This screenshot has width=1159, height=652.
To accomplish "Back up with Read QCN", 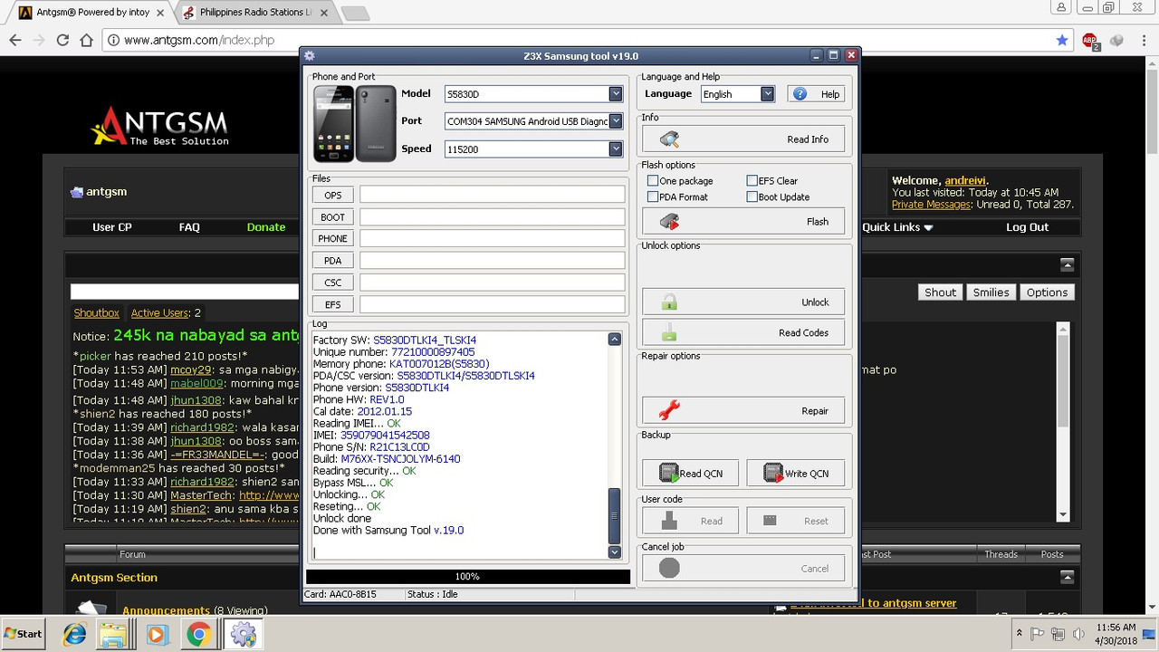I will (690, 474).
